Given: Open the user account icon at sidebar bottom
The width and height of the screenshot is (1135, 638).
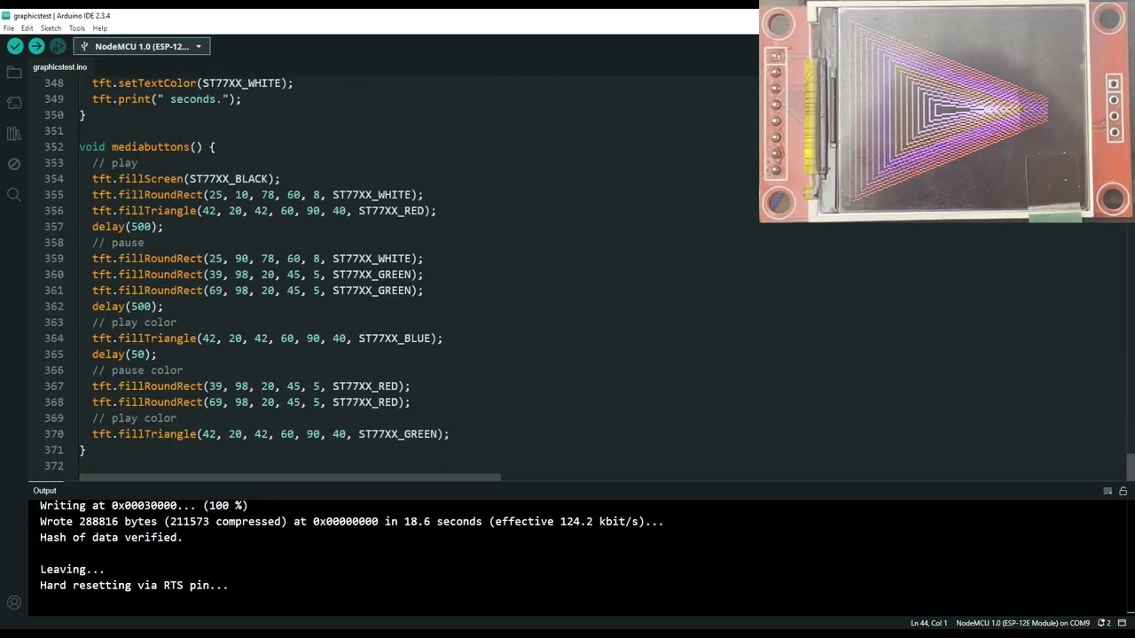Looking at the screenshot, I should (x=13, y=603).
